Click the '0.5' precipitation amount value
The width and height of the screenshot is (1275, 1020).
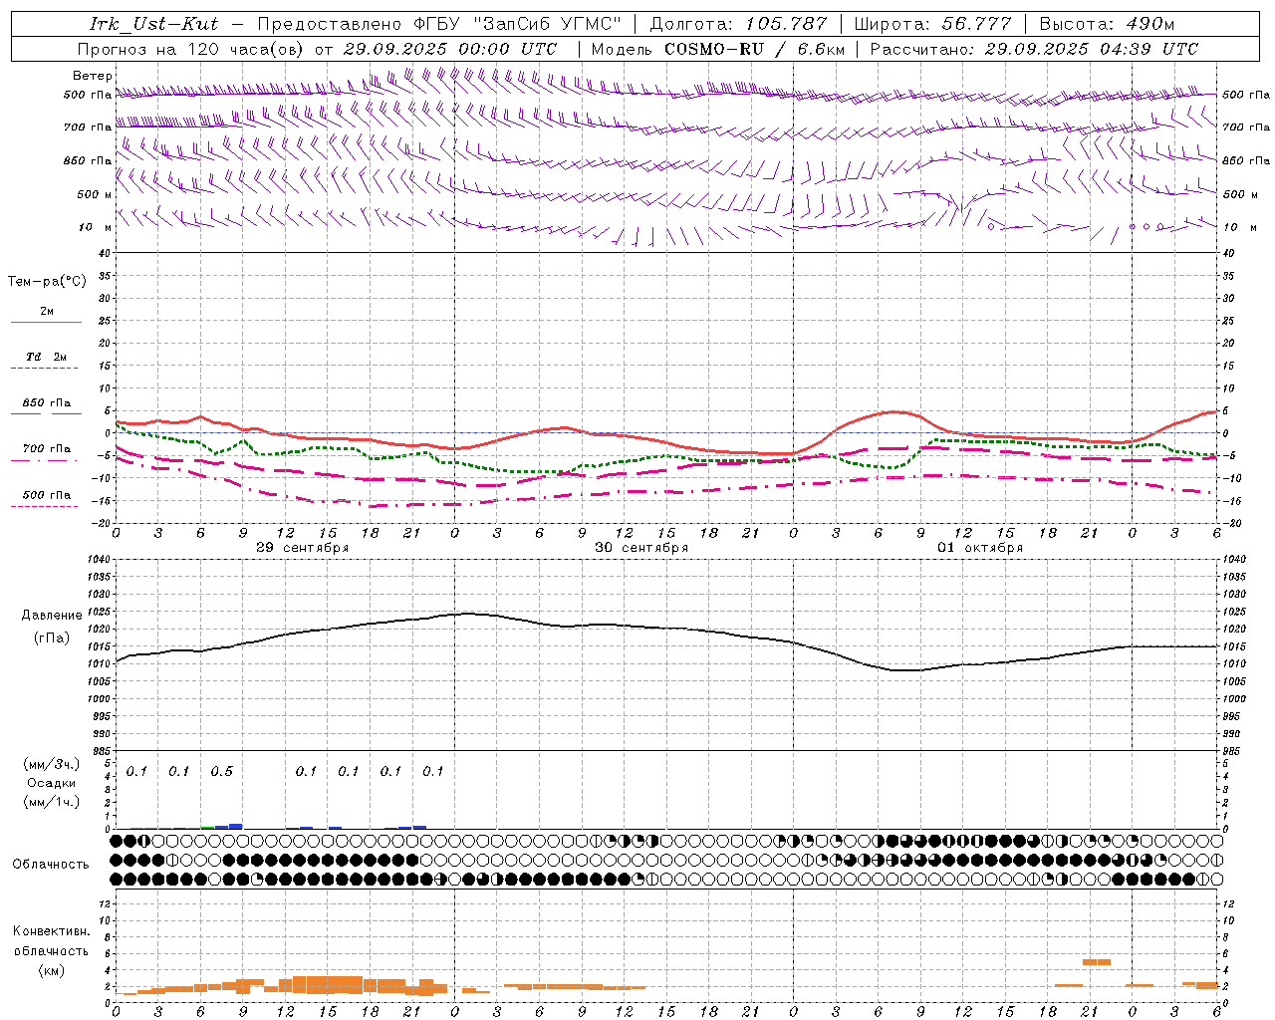(221, 772)
